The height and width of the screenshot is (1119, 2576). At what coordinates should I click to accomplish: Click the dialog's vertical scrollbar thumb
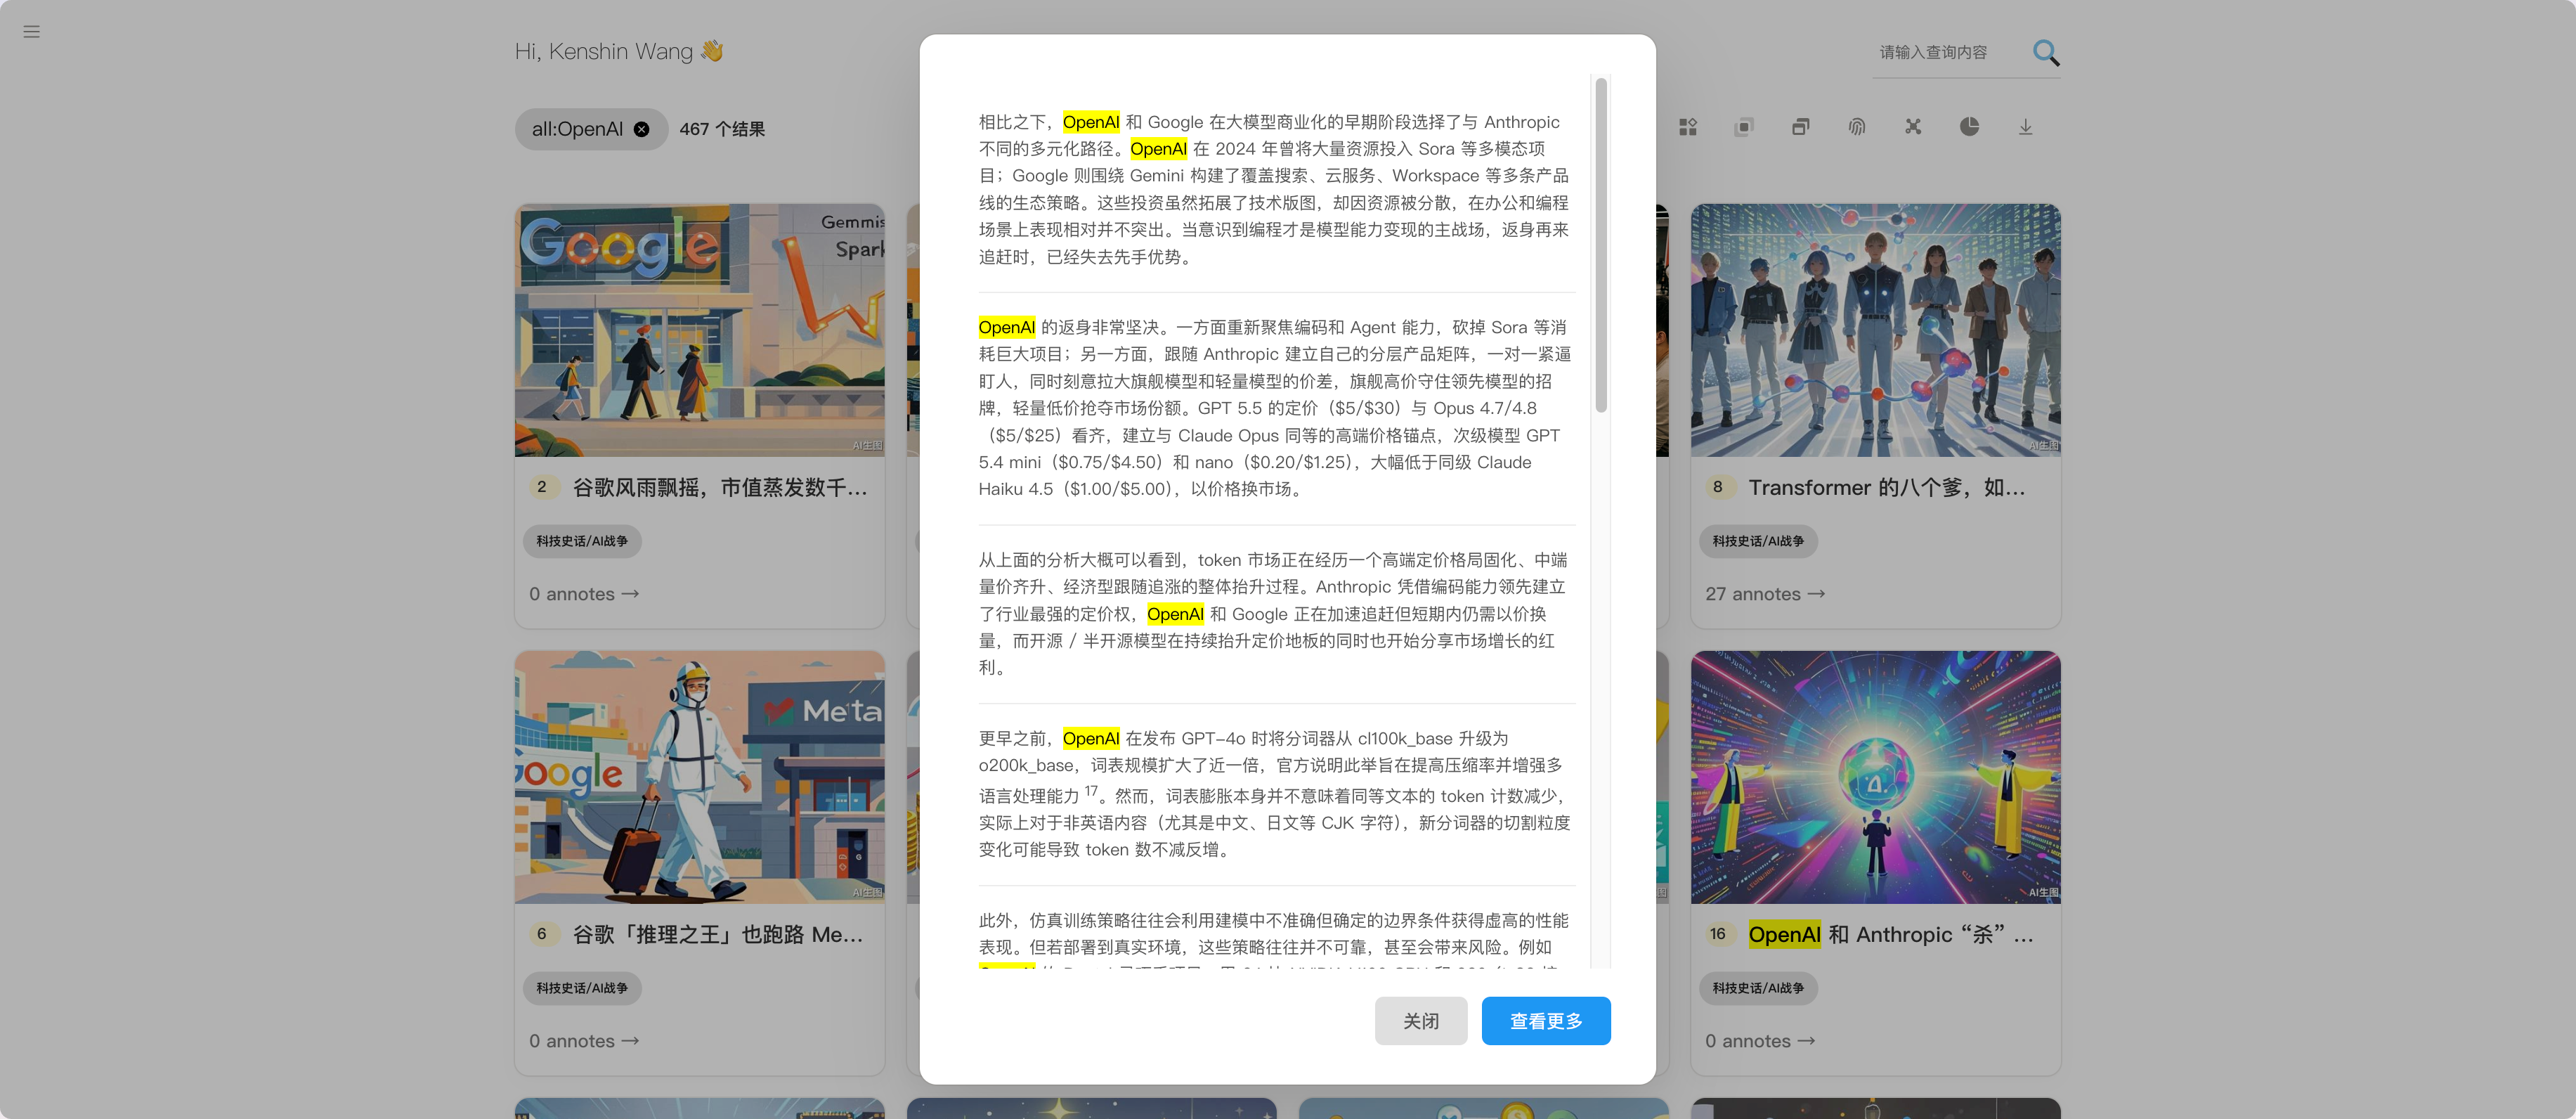[x=1601, y=245]
